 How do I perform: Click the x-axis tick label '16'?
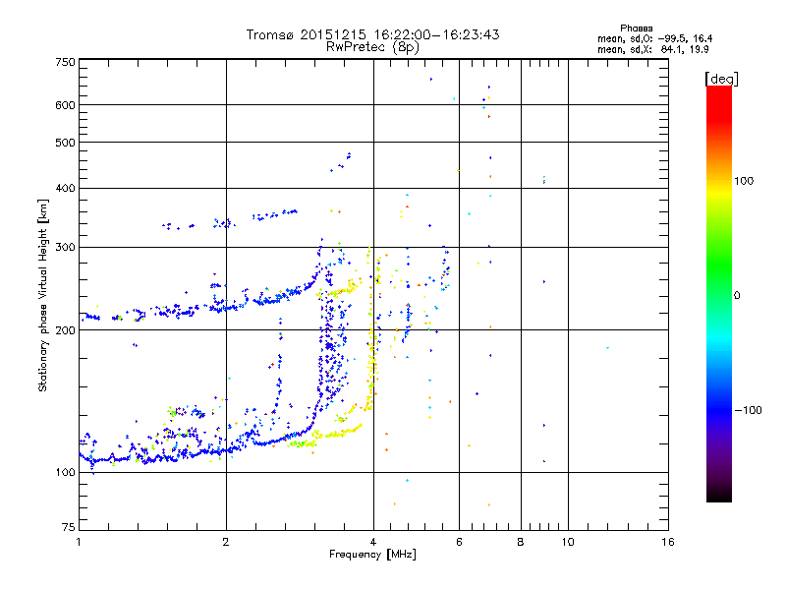(x=668, y=542)
